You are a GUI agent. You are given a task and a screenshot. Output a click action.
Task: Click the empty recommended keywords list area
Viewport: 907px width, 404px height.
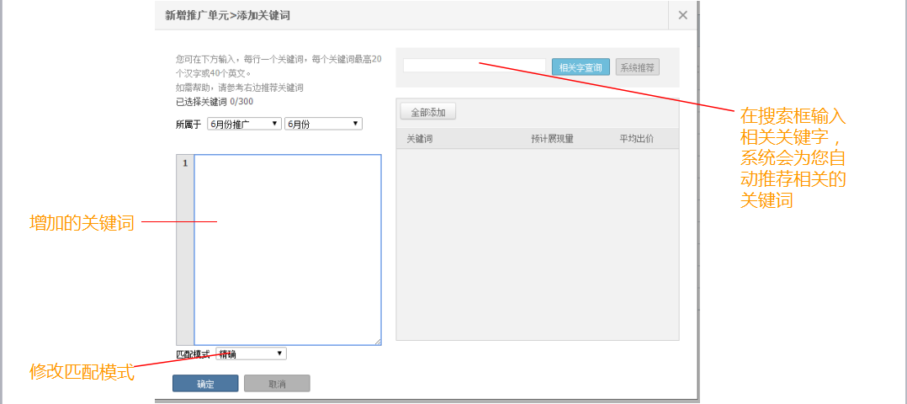(x=537, y=244)
